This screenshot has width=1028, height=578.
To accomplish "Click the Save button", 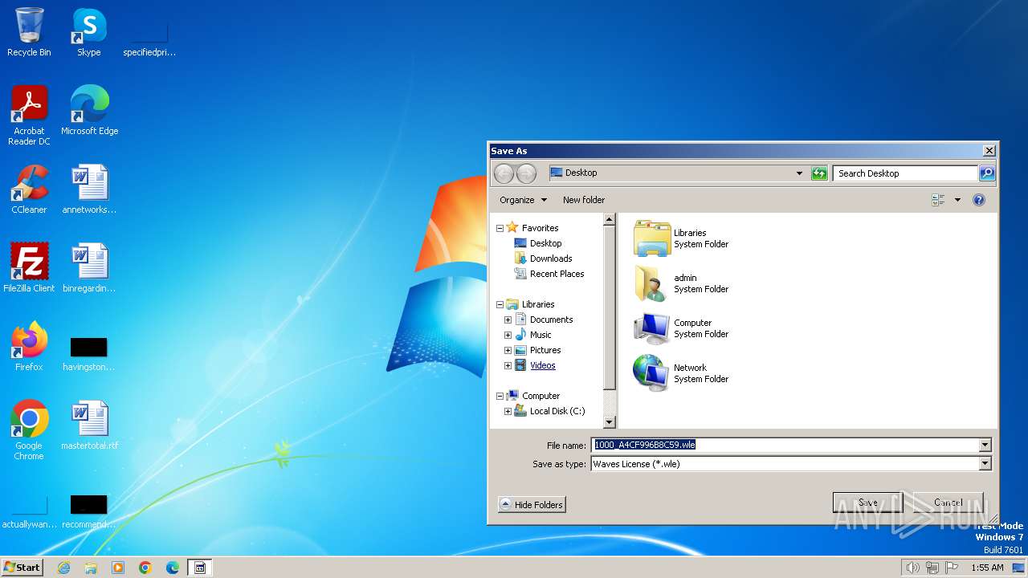I will click(x=867, y=503).
